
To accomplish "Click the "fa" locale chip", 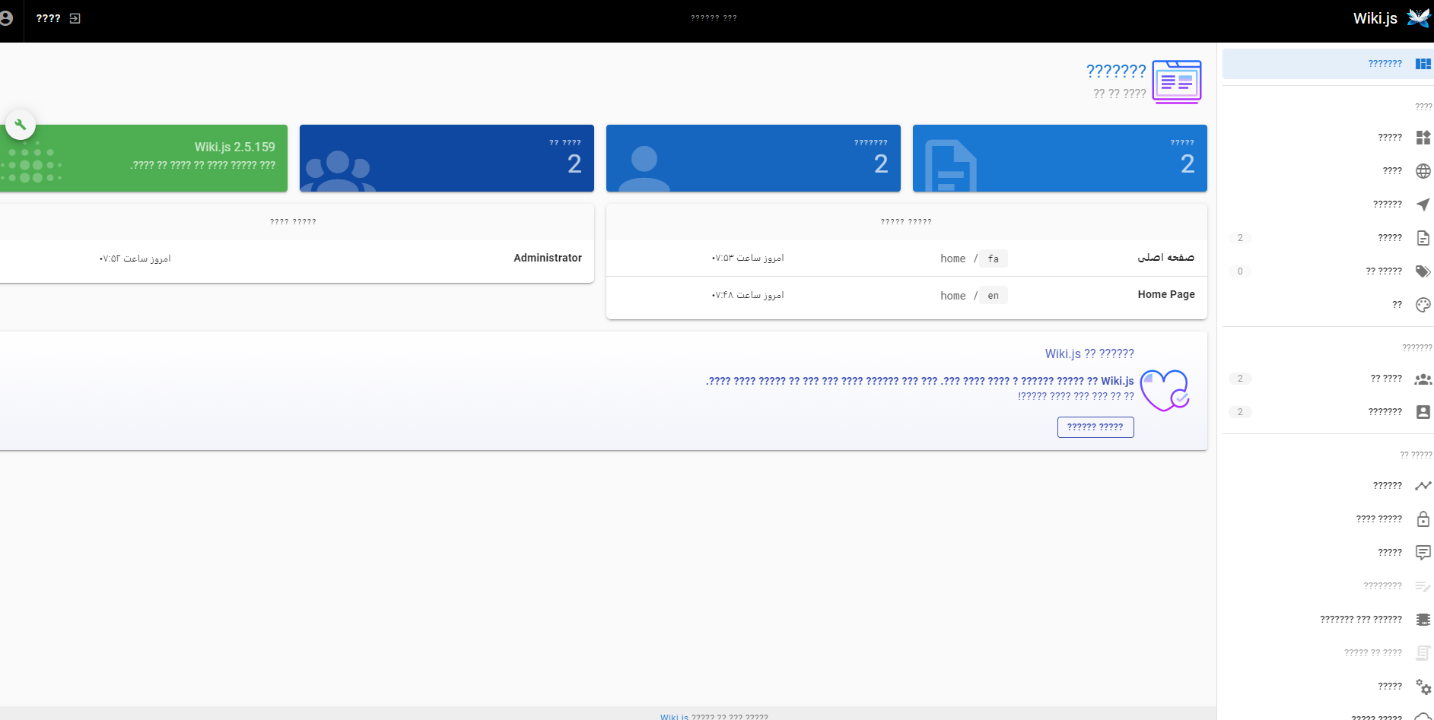I will (x=993, y=259).
